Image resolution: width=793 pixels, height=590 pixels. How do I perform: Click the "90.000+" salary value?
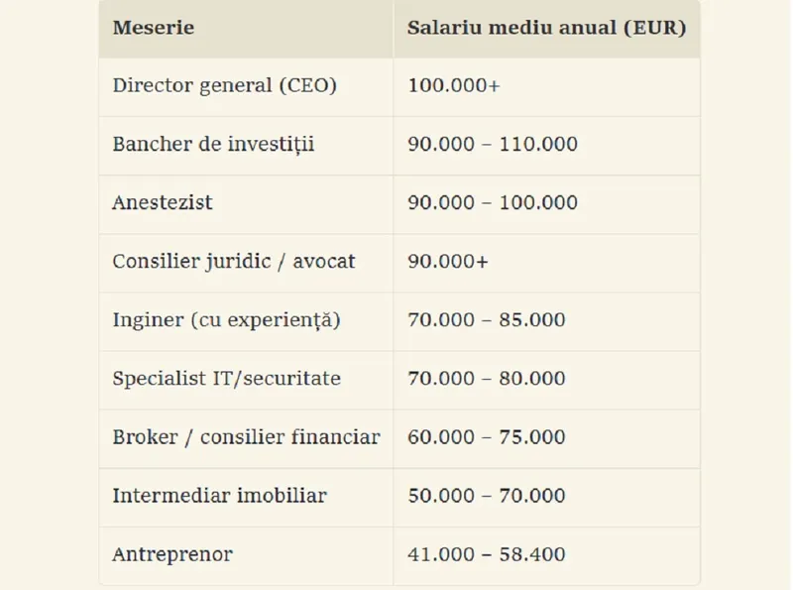pos(448,262)
